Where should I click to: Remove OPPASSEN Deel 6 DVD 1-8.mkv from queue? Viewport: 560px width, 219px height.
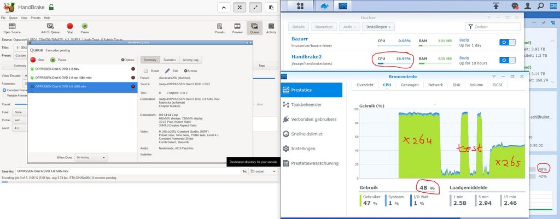[133, 69]
